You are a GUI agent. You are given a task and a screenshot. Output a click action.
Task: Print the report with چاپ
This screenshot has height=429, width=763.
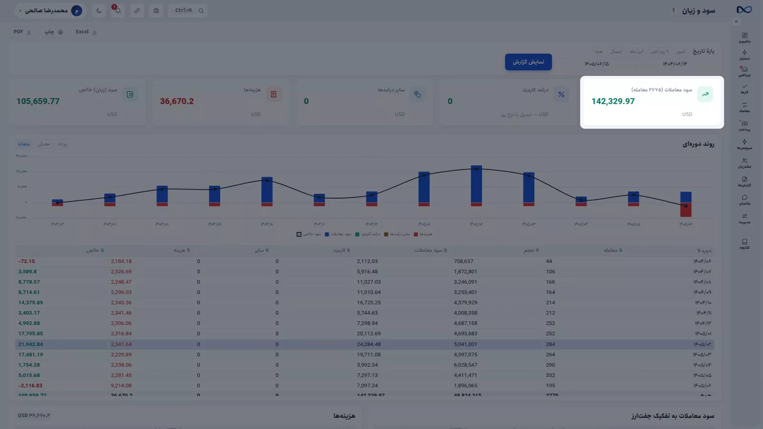pyautogui.click(x=53, y=32)
